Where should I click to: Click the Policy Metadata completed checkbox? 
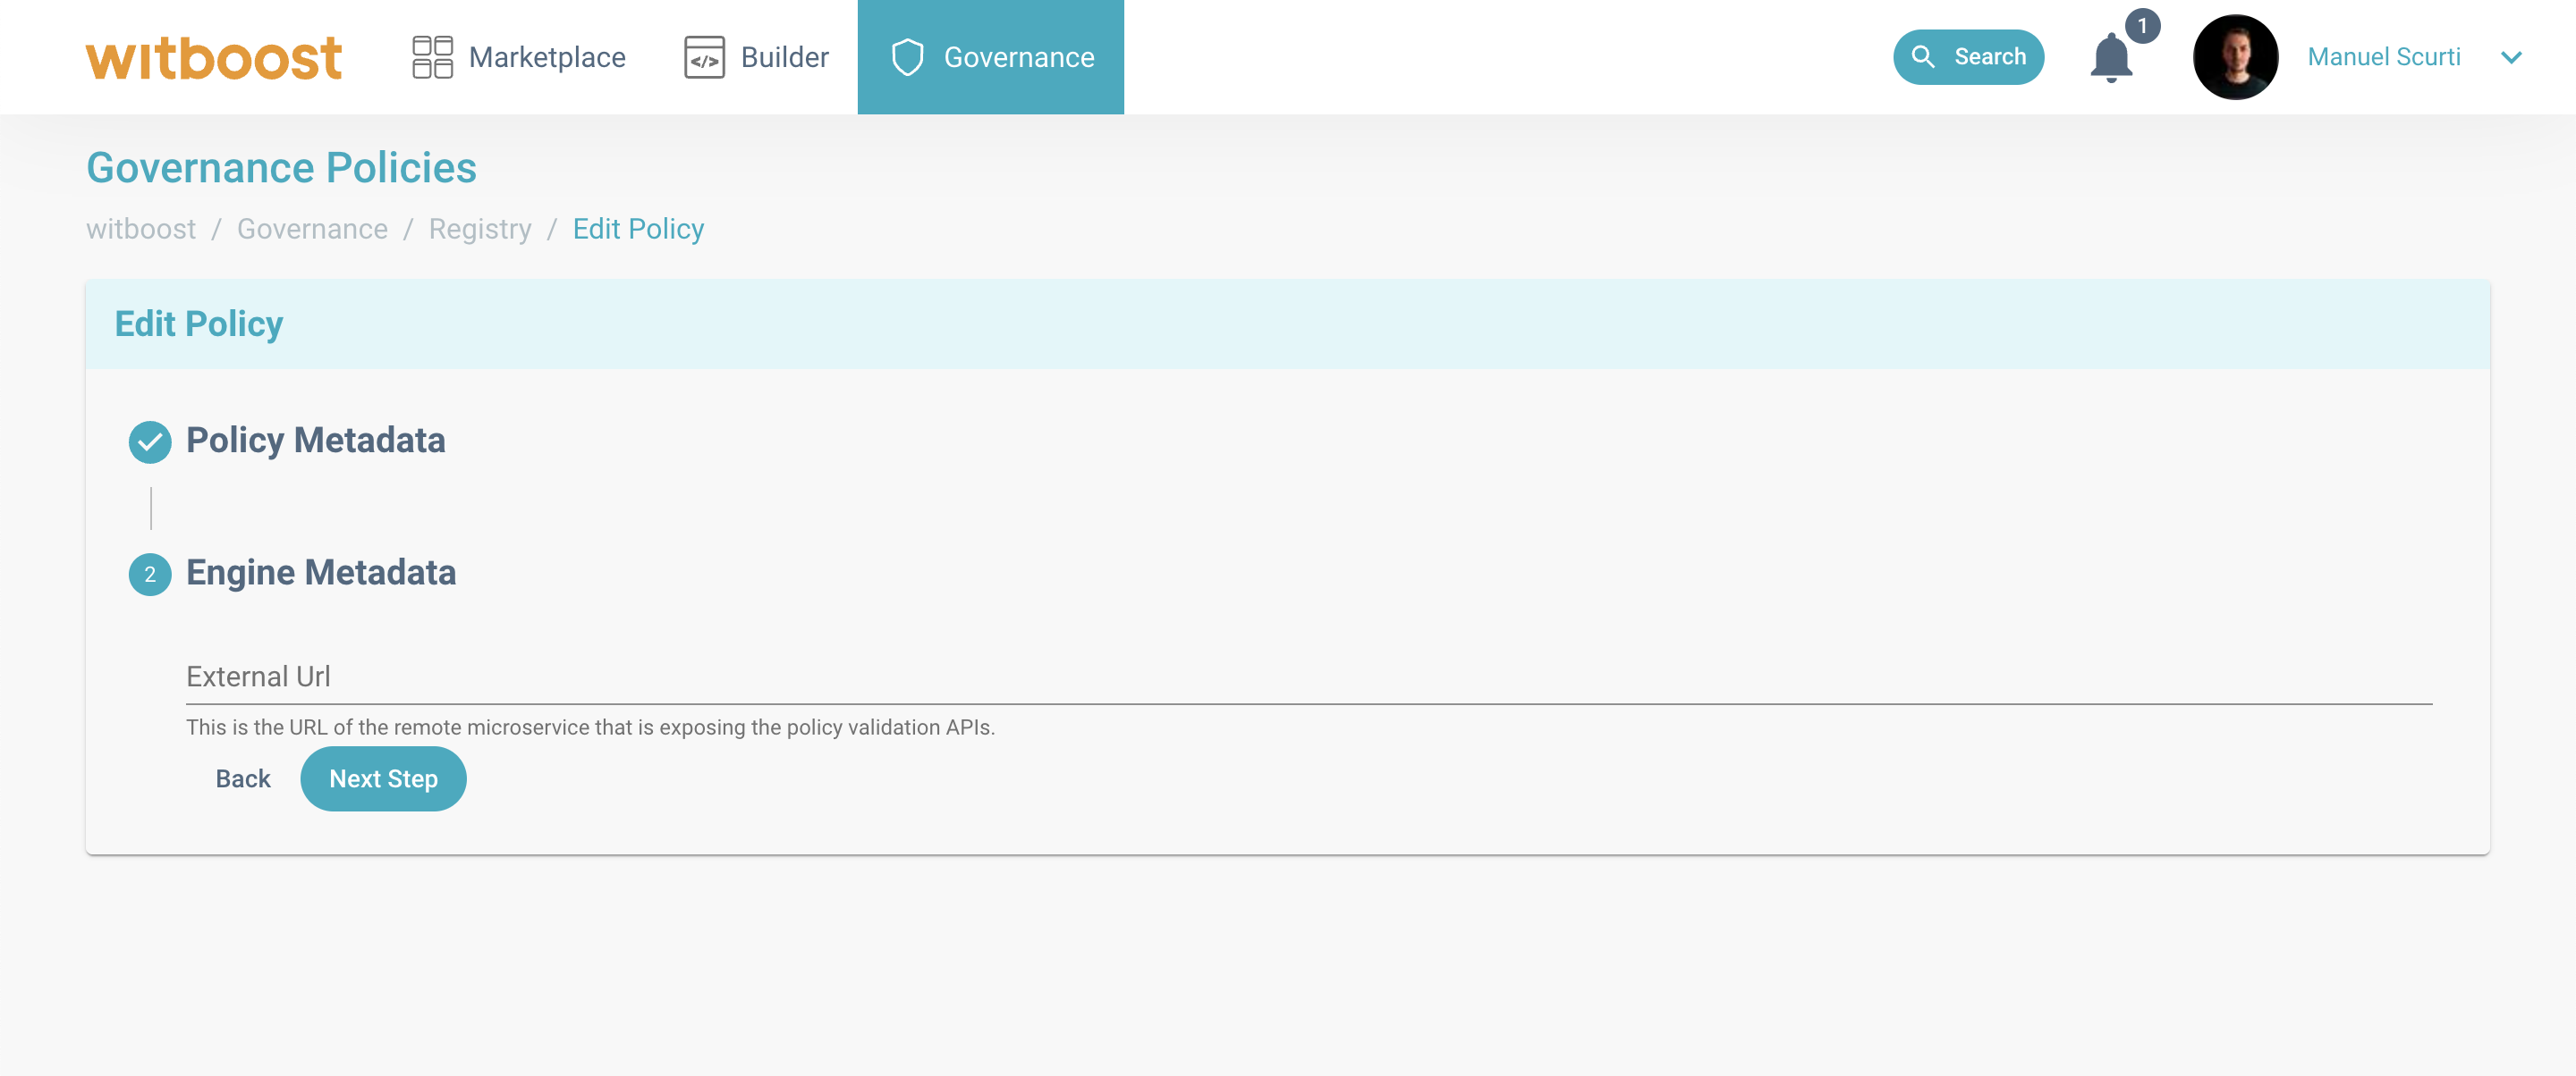coord(149,440)
